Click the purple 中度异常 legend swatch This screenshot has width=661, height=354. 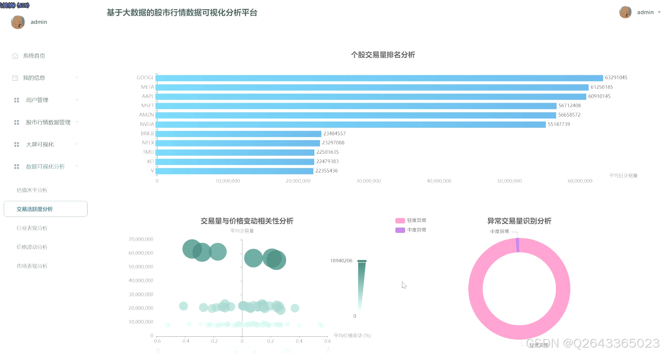400,230
